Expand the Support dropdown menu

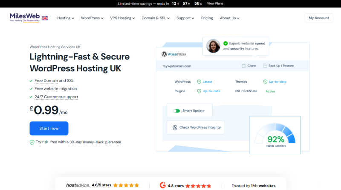pos(185,18)
